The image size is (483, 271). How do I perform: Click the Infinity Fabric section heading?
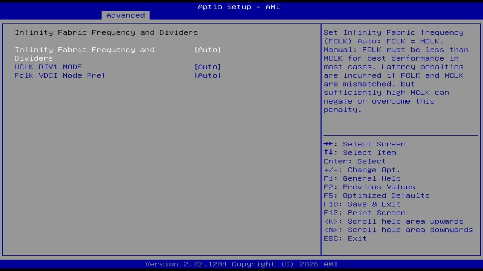(x=106, y=32)
